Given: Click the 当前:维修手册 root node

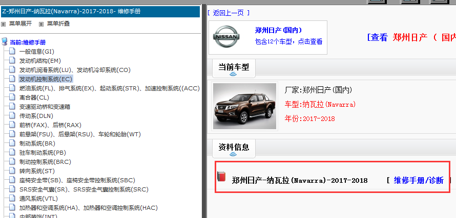Looking at the screenshot, I should (28, 42).
